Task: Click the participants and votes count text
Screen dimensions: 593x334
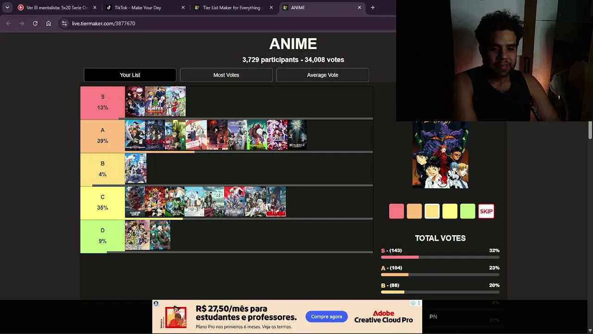Action: 293,60
